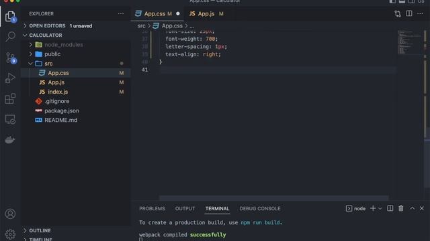The image size is (430, 241).
Task: Click 'webpack compiled successfully' terminal line
Action: point(182,235)
